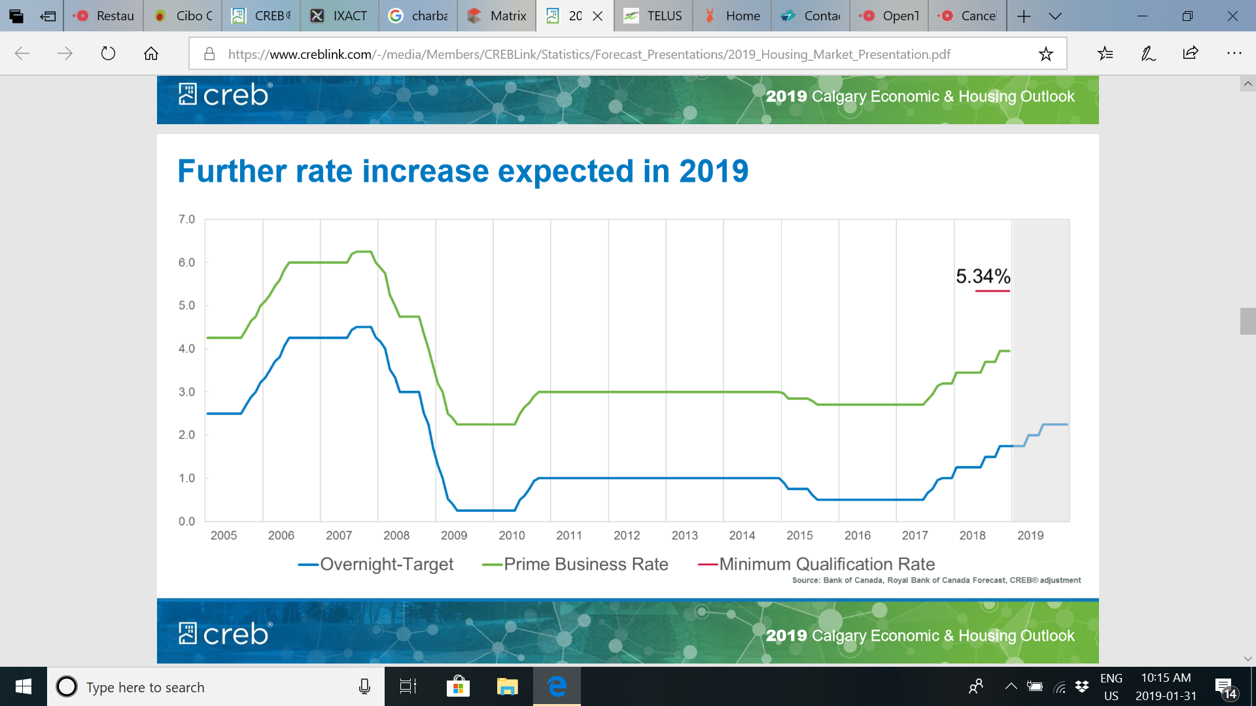Screen dimensions: 1256x706
Task: Open the Favorites hub icon
Action: tap(1105, 54)
